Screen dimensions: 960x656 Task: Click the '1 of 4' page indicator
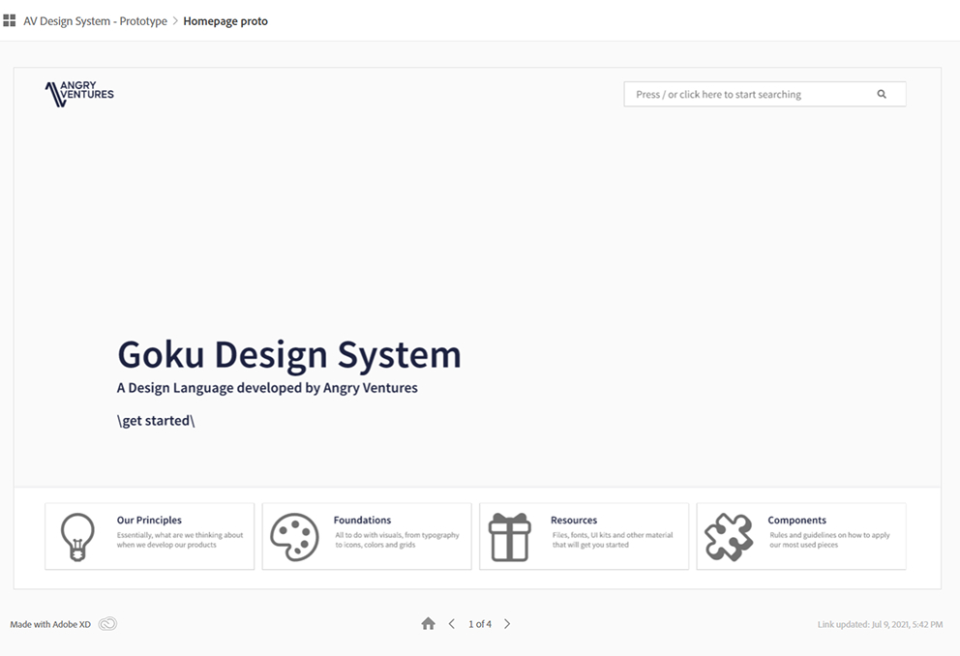pyautogui.click(x=480, y=624)
